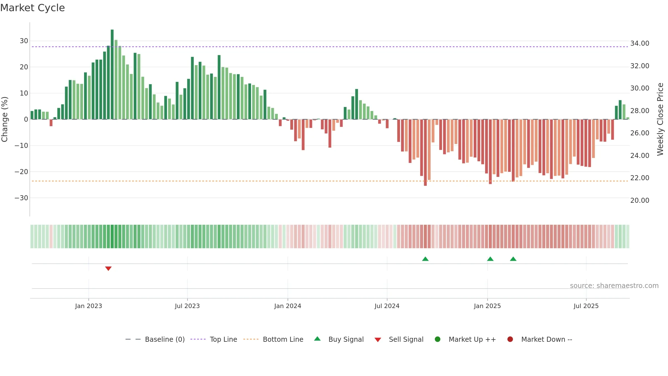
Task: Click the Weekly Close Price axis title
Action: [x=660, y=119]
